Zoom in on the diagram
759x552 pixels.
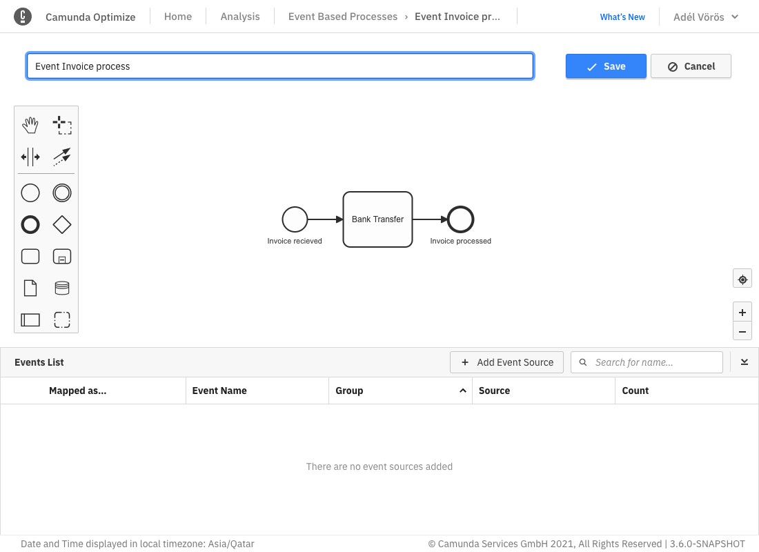click(742, 312)
